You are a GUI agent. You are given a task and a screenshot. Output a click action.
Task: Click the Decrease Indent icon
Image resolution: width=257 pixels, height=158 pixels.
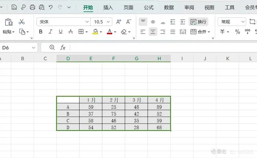click(173, 22)
